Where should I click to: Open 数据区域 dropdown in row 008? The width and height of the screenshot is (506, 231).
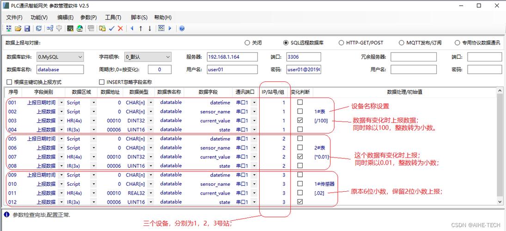pyautogui.click(x=93, y=166)
